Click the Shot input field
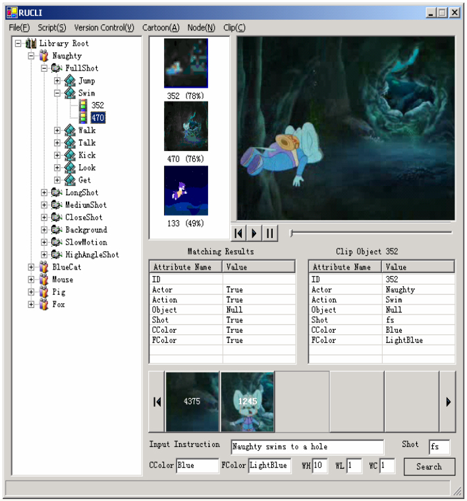The height and width of the screenshot is (501, 467). tap(439, 447)
